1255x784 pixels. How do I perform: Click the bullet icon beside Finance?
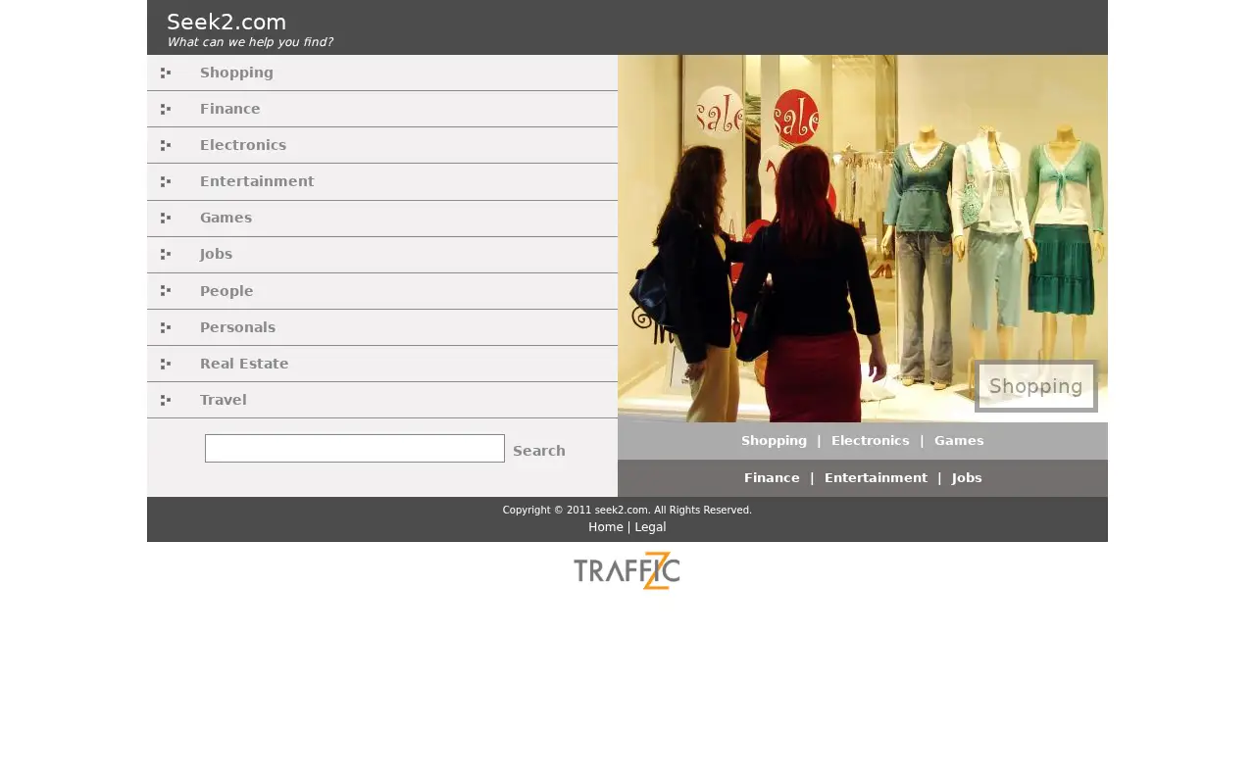pos(166,109)
